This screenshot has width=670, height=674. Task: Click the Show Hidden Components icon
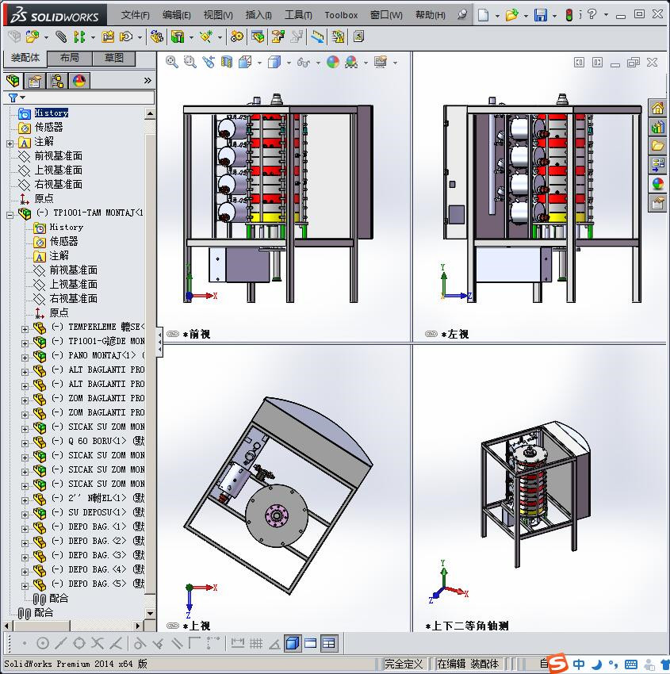click(156, 37)
